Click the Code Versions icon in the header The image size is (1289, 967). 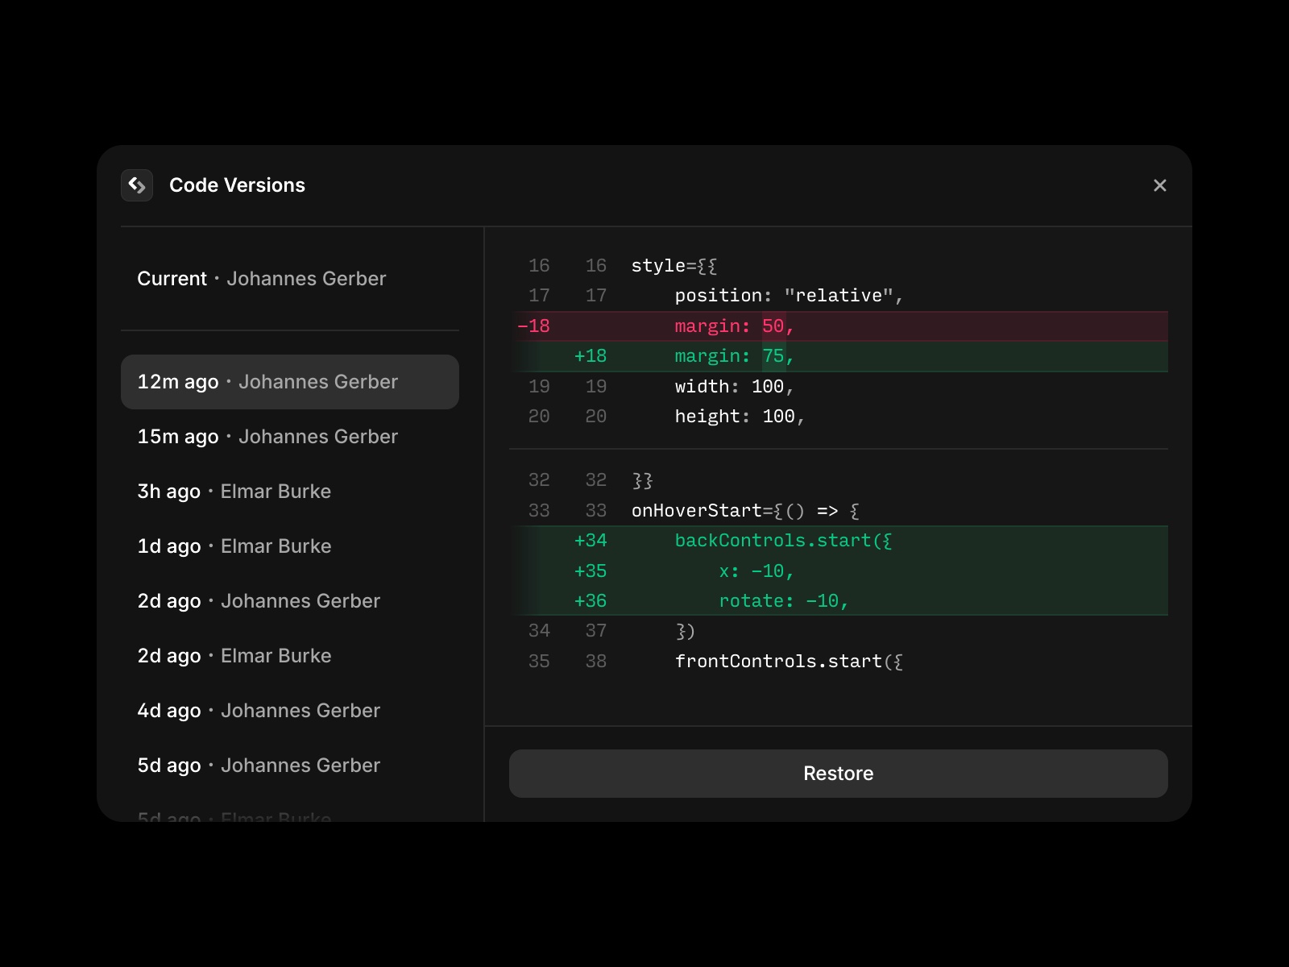pos(137,185)
